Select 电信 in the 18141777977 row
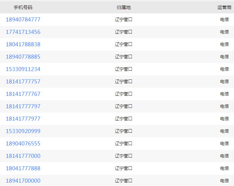Viewport: 234px width, 186px height. coord(224,119)
